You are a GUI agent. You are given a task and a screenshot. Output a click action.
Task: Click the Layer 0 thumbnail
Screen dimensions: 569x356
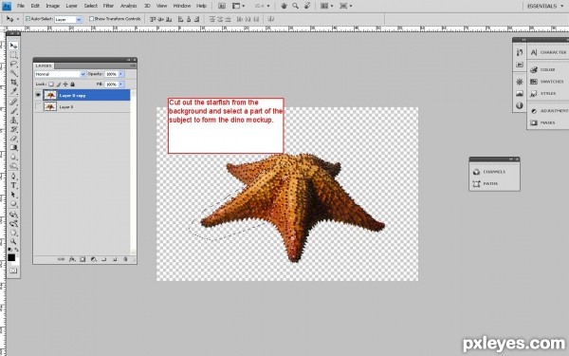click(x=50, y=106)
